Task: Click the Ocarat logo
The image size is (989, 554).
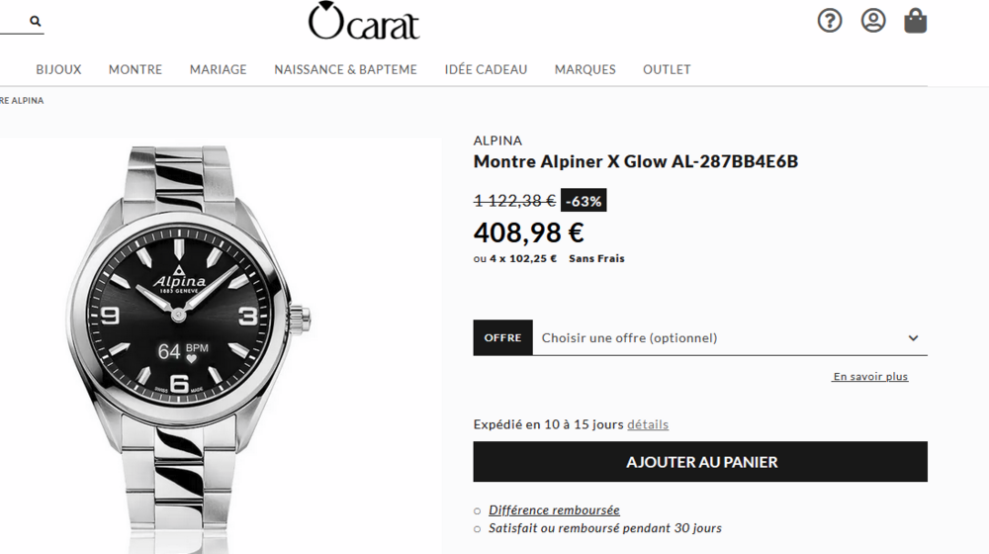Action: pyautogui.click(x=364, y=21)
